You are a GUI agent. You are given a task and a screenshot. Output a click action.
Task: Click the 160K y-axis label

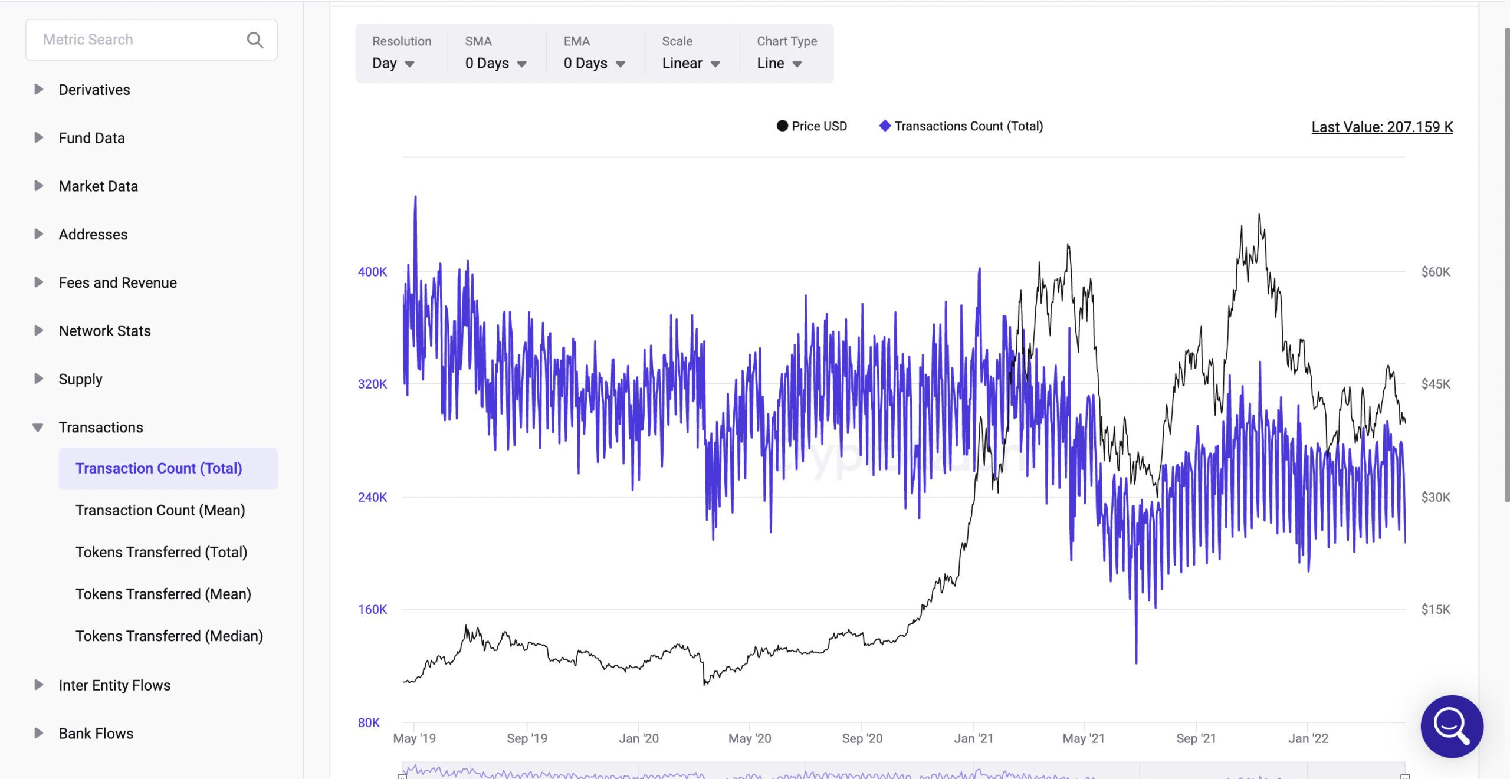[373, 609]
